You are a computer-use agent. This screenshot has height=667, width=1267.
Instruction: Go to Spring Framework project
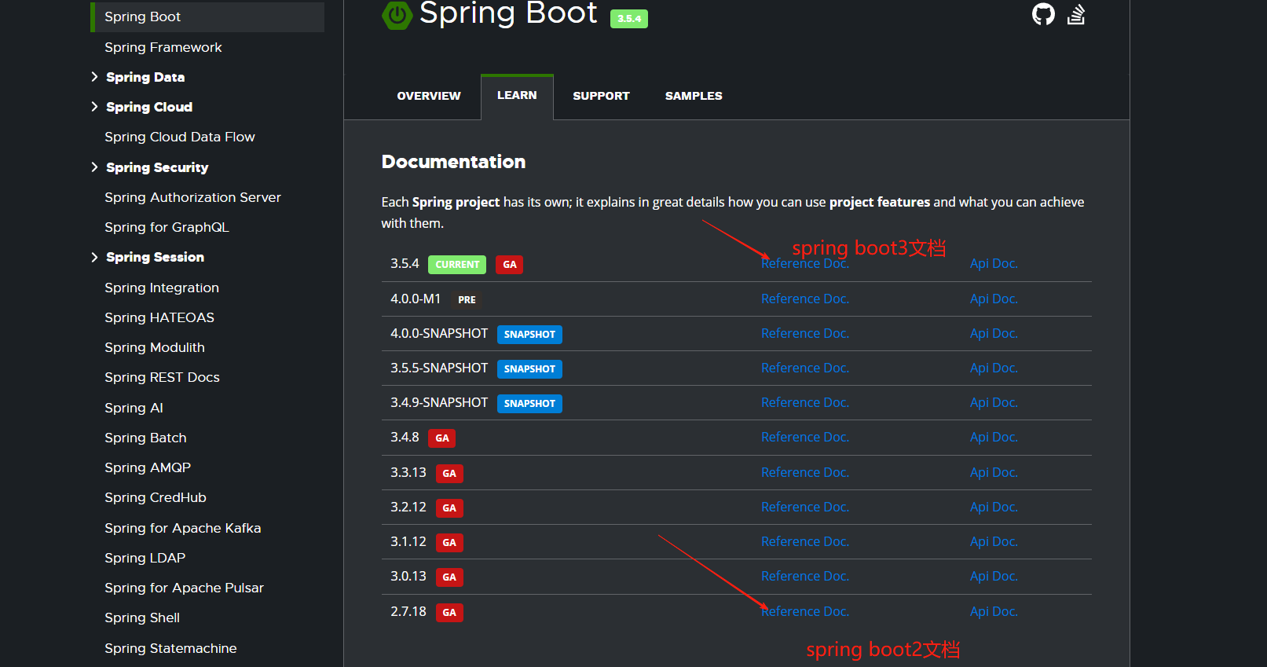click(163, 47)
